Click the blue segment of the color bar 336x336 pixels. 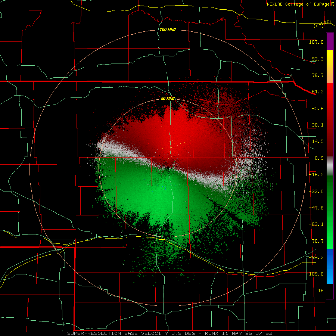tap(330, 266)
